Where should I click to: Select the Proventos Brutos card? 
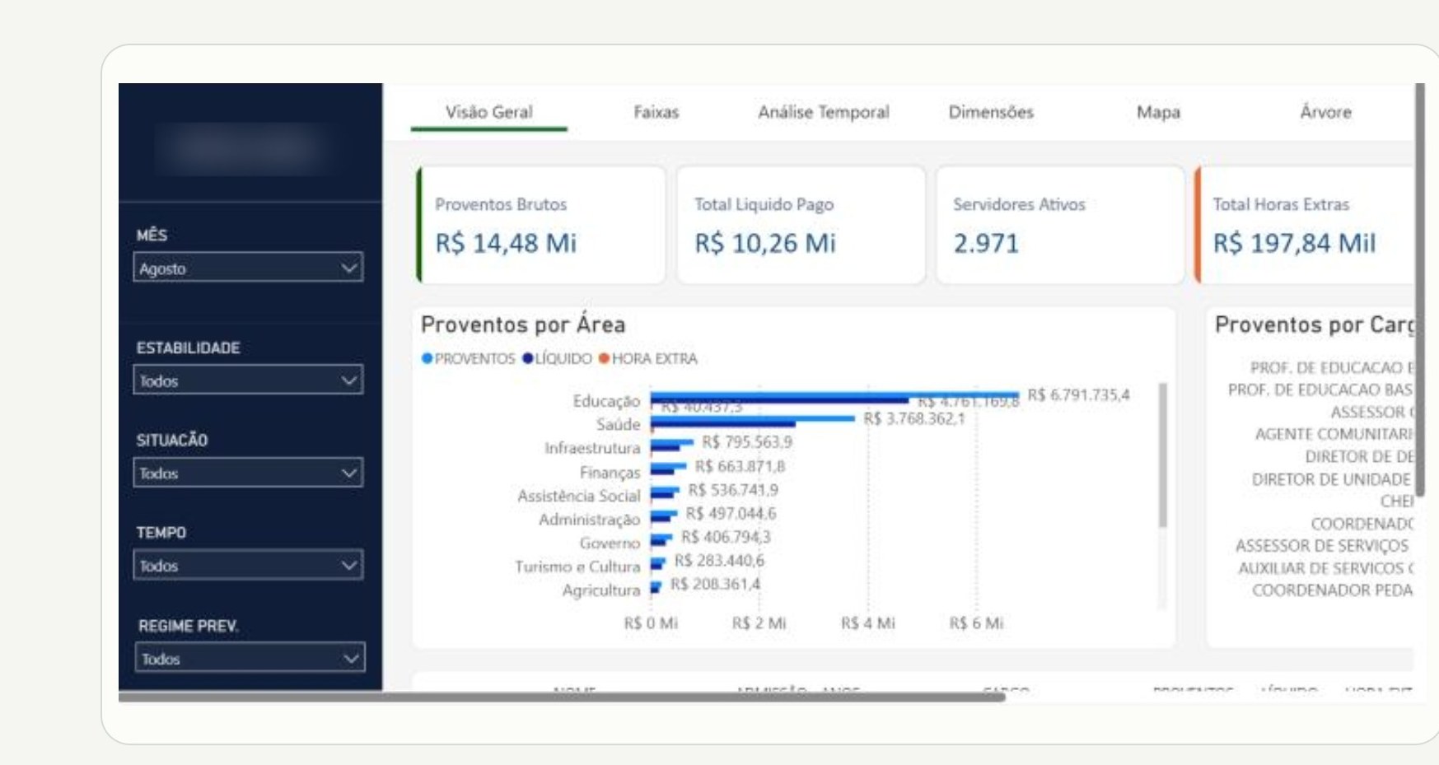(541, 225)
